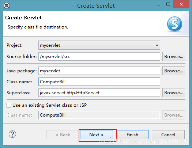The image size is (192, 148).
Task: Focus the Superclass field javax.servlet.http.HttpServlet
Action: click(x=99, y=93)
